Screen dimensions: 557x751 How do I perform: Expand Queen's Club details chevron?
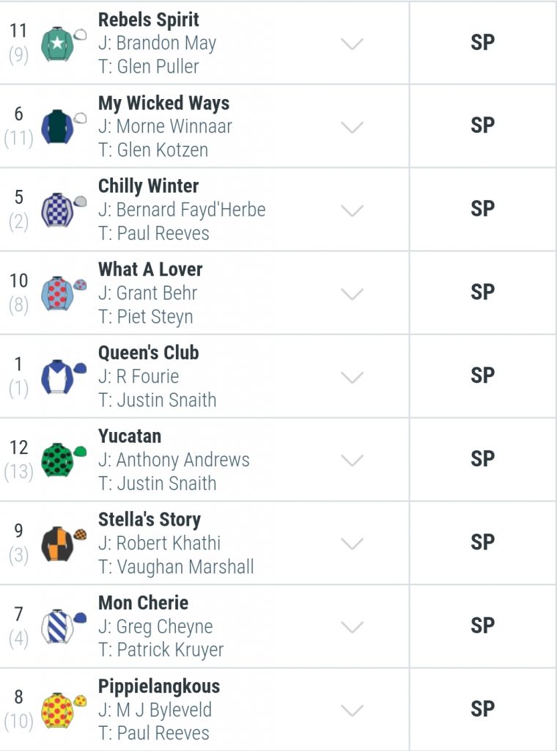(x=353, y=378)
